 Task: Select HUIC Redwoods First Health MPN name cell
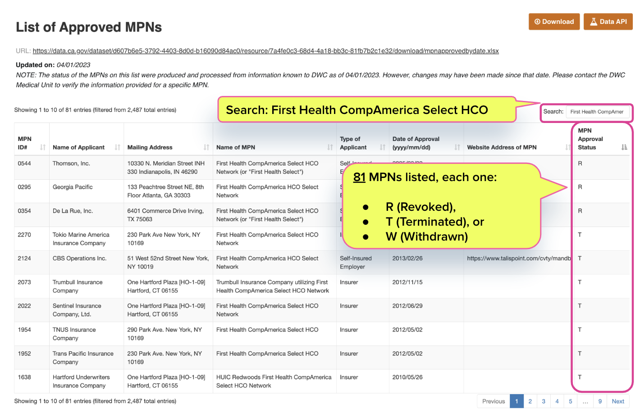(274, 382)
